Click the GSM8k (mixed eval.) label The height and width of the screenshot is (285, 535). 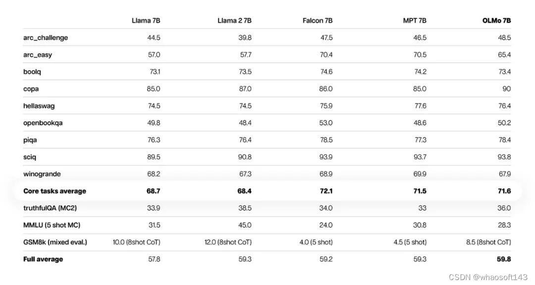55,242
